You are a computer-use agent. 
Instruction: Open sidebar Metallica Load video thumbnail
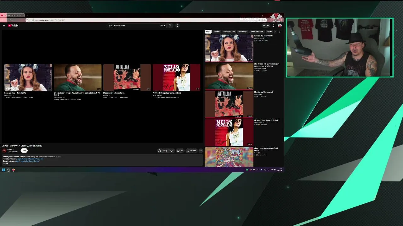pyautogui.click(x=229, y=105)
